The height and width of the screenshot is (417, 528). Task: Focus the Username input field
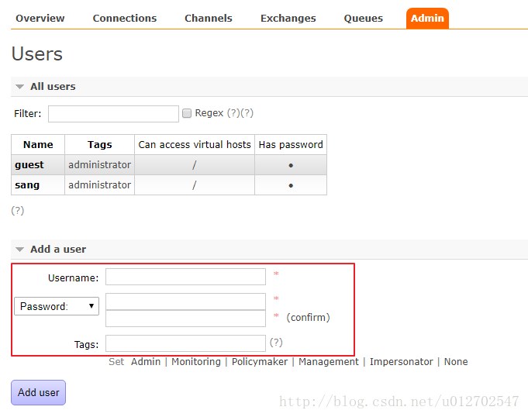point(185,277)
